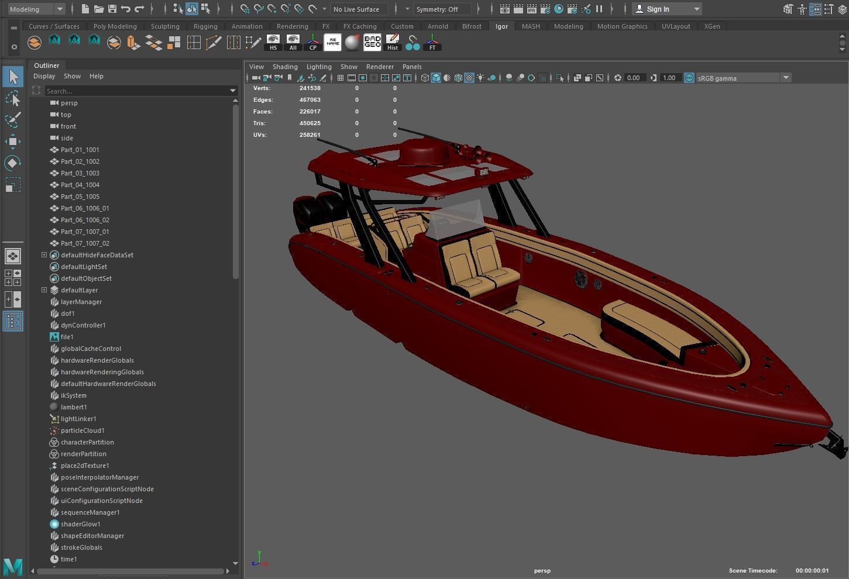Open the shelf tab list menu
This screenshot has width=849, height=579.
click(14, 27)
